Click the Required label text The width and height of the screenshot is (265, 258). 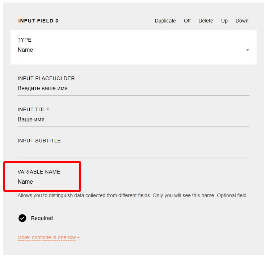click(42, 218)
